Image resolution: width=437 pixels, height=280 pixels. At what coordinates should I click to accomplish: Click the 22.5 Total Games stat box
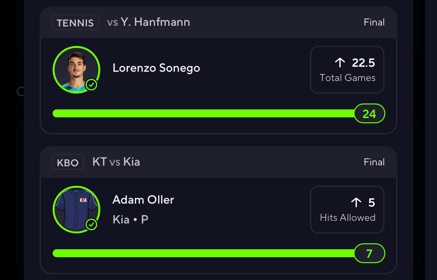347,70
